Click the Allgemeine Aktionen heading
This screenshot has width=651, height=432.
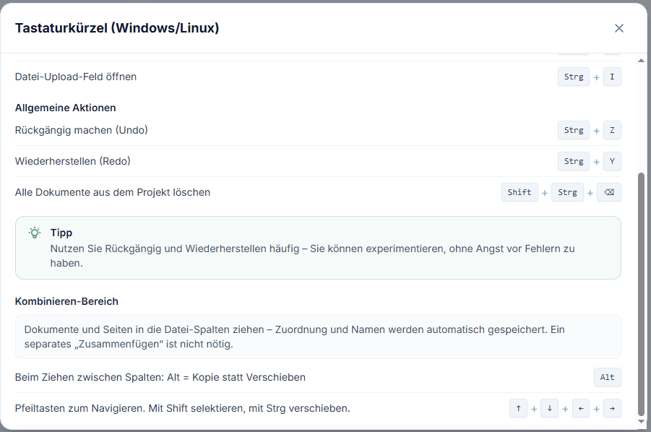click(x=66, y=108)
